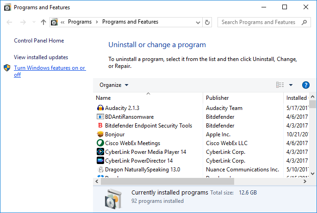Open the Control Panel Home link
Screen dimensions: 317x213
coord(39,41)
